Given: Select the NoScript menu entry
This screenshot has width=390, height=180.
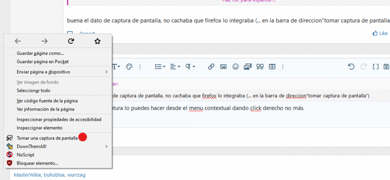Looking at the screenshot, I should coord(25,155).
